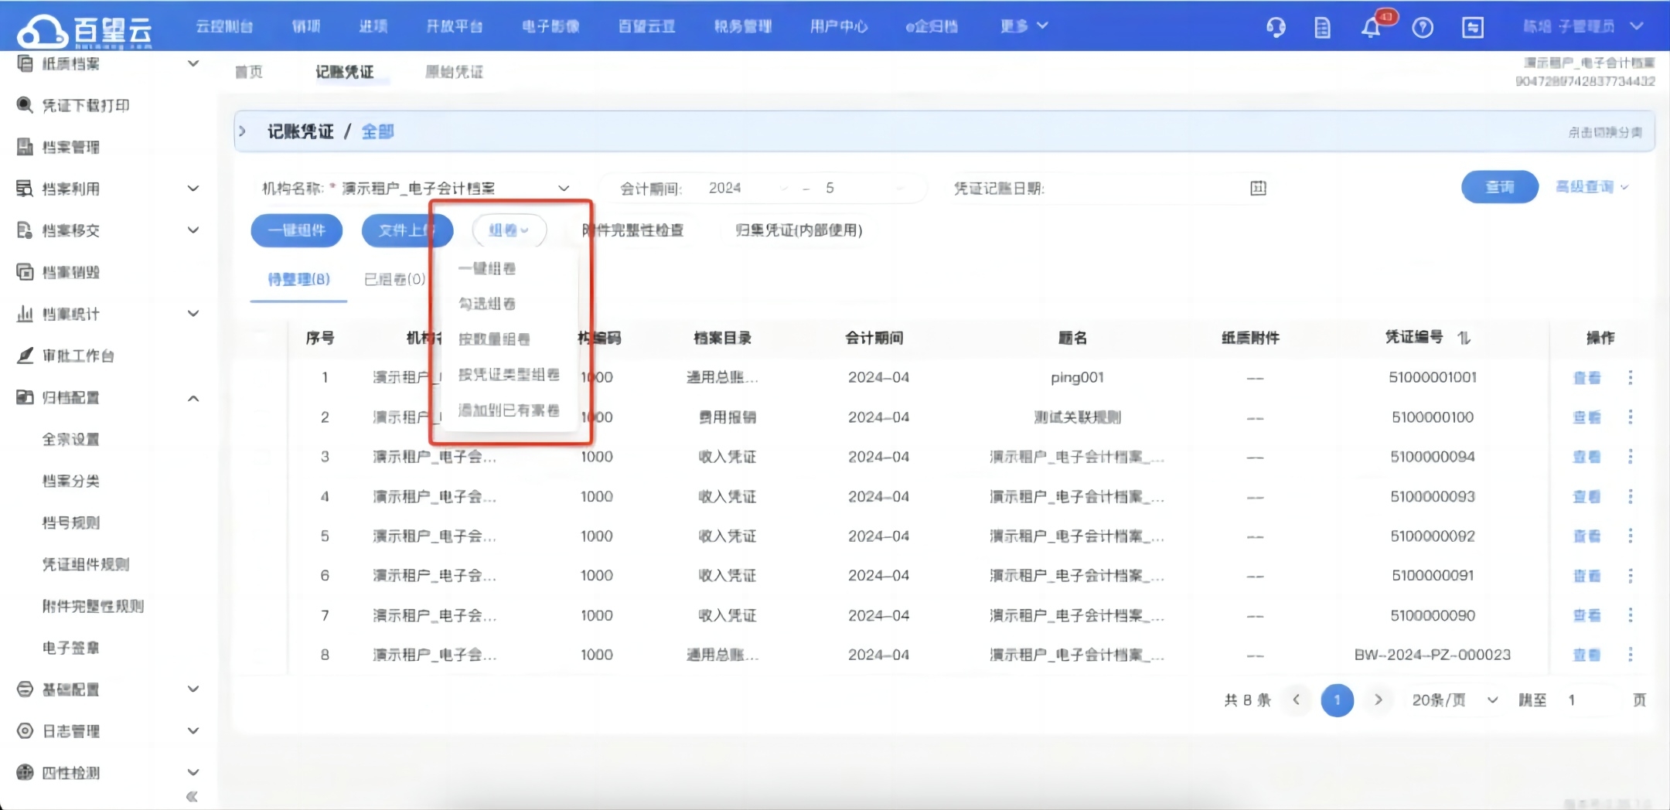
Task: Click the 百望云 logo
Action: pyautogui.click(x=85, y=31)
